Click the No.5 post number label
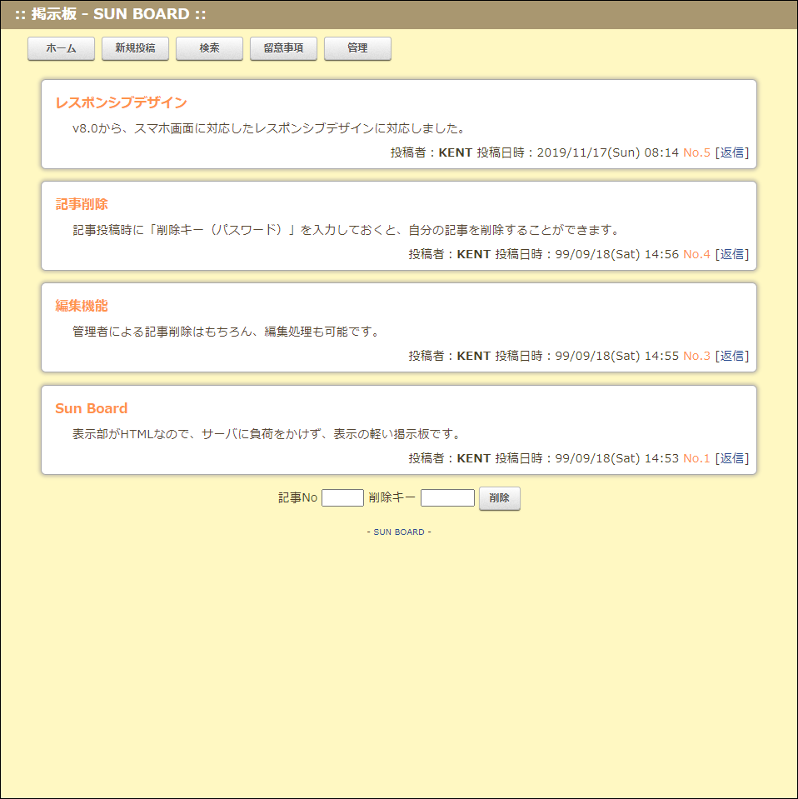Image resolution: width=798 pixels, height=799 pixels. [x=696, y=152]
